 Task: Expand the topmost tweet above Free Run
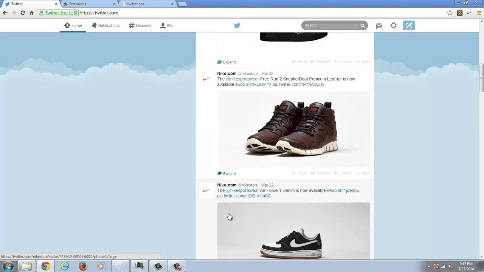pos(226,62)
